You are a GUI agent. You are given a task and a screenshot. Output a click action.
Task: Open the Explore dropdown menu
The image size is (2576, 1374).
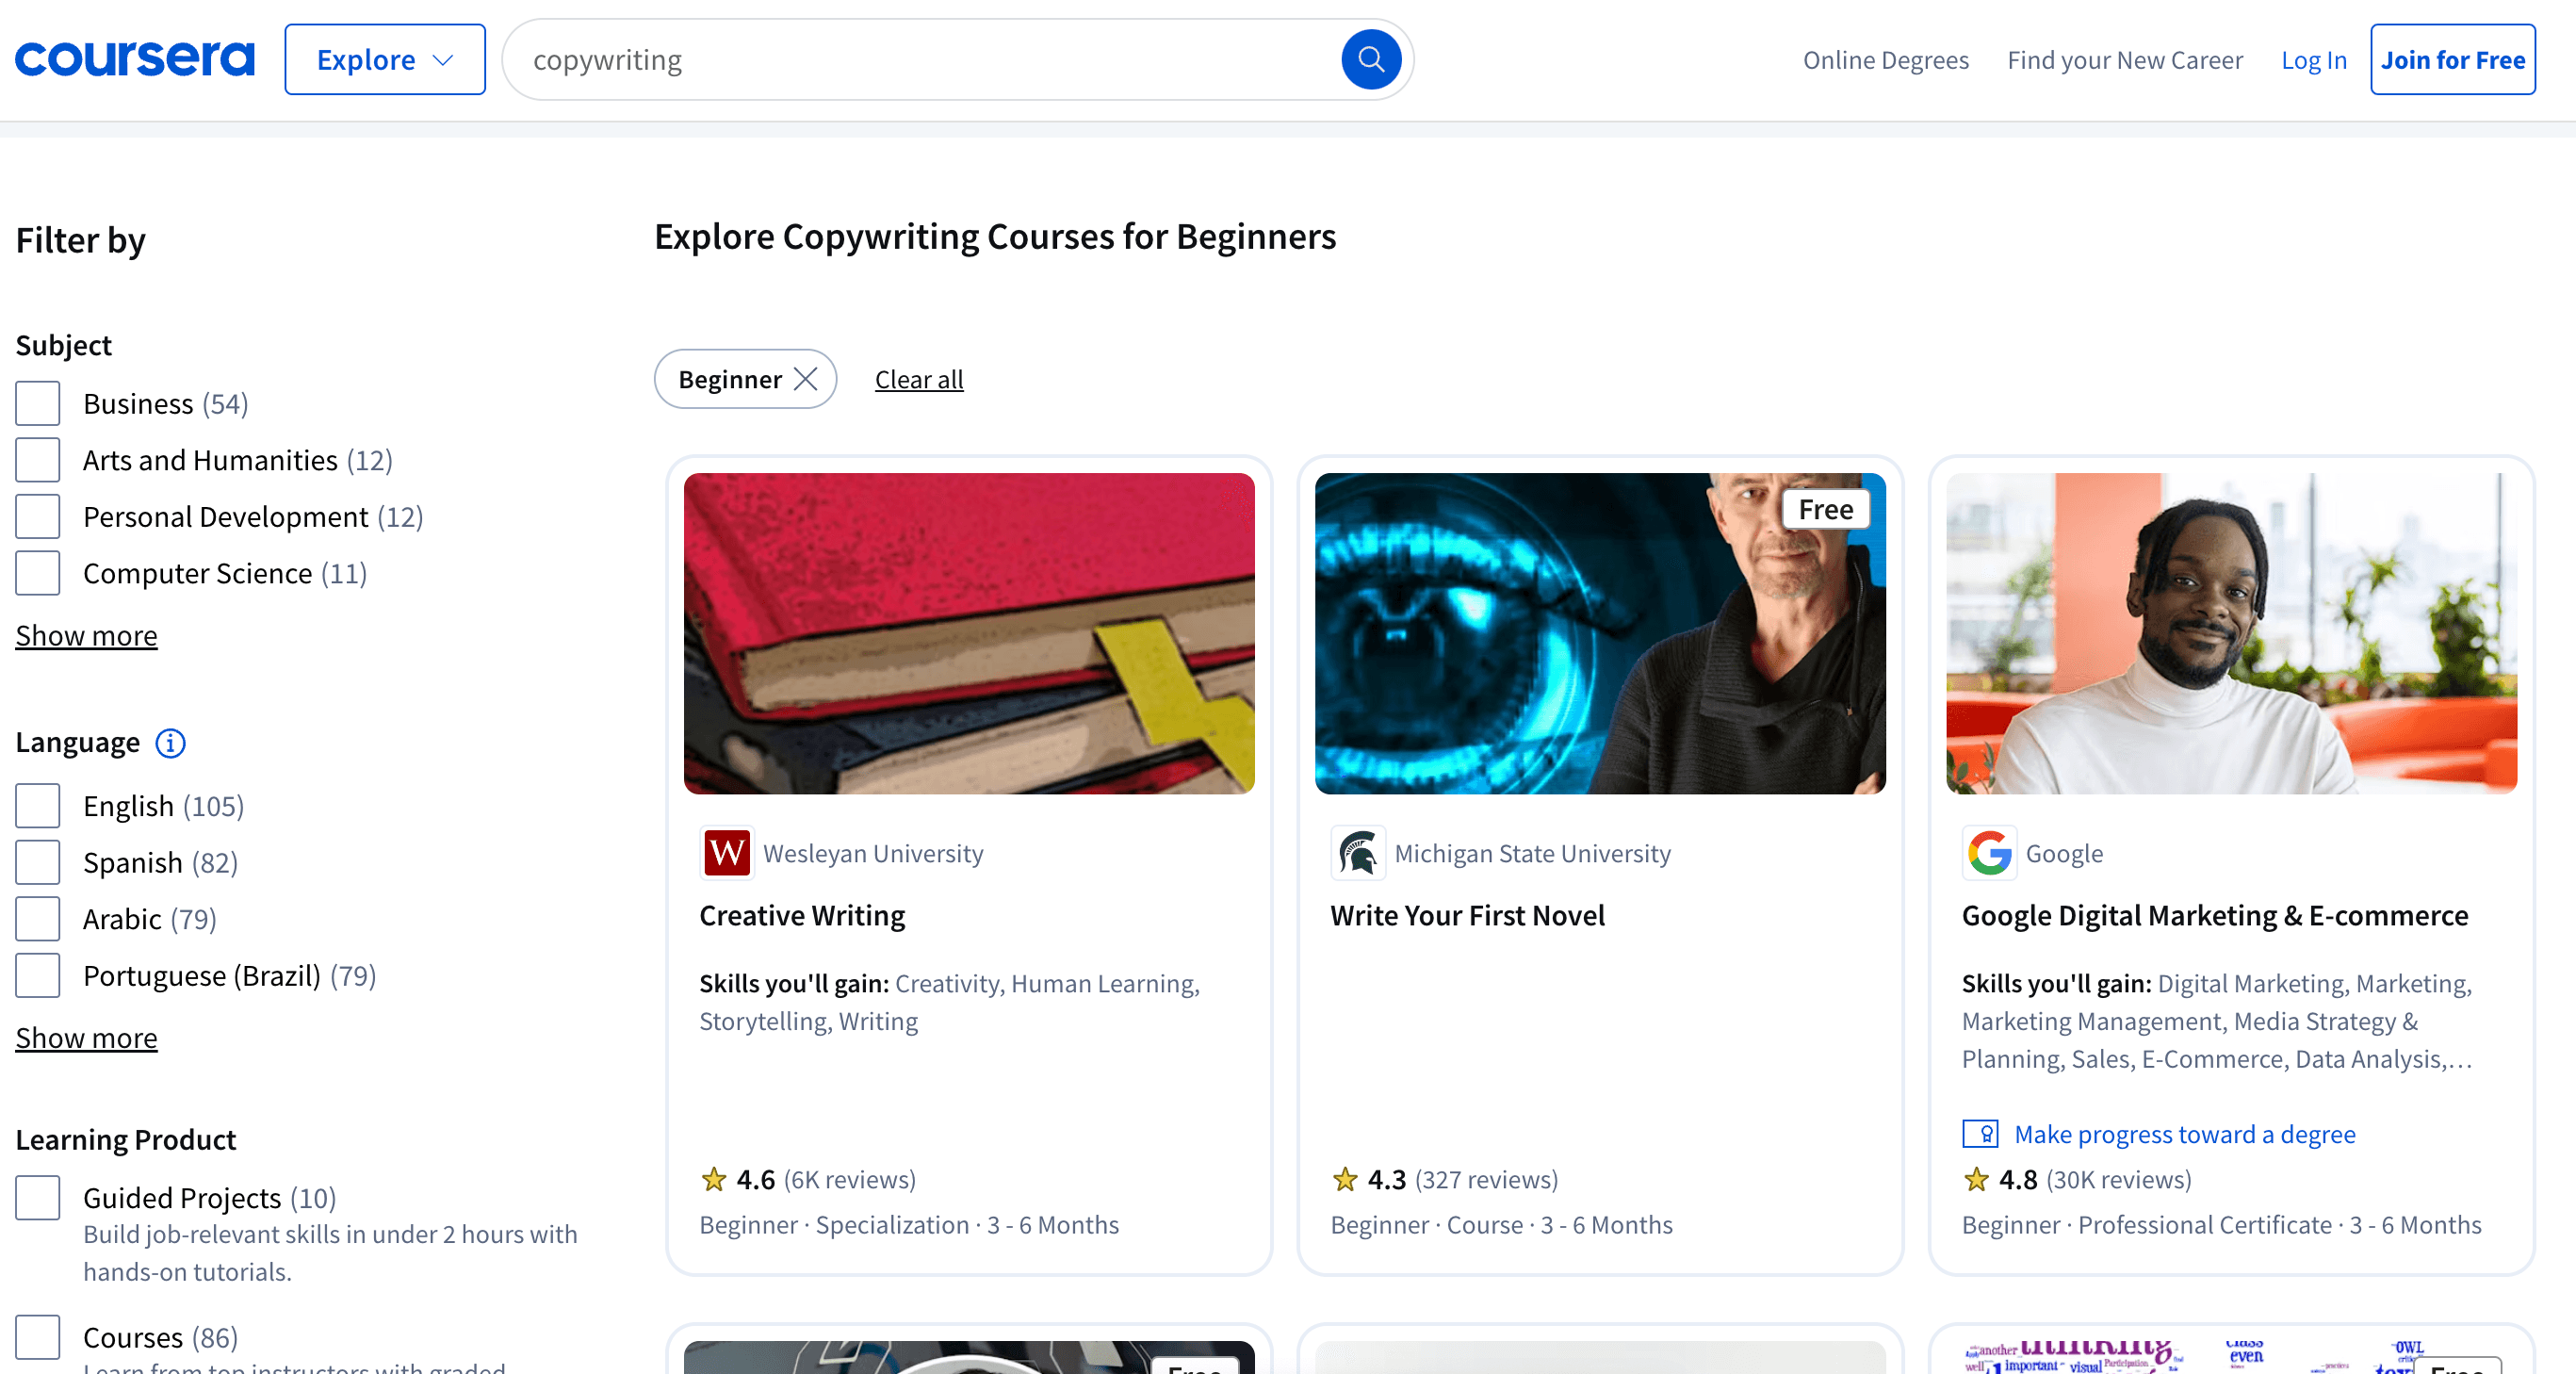(x=385, y=60)
